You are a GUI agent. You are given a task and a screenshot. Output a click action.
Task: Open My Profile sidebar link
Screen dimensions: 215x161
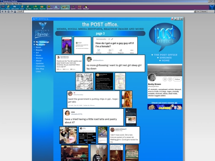41,45
